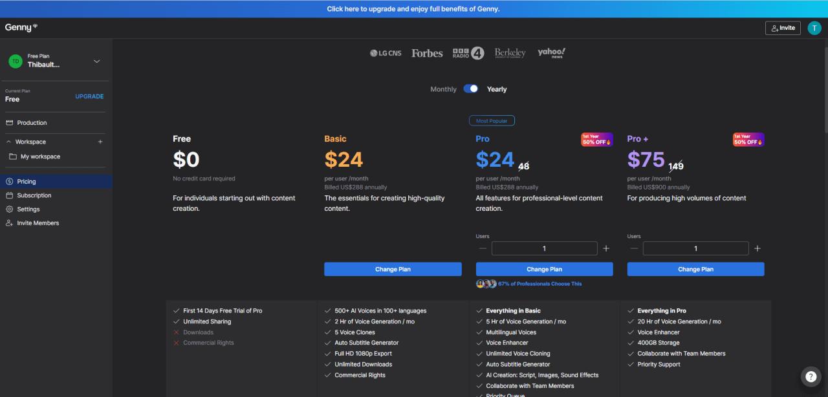Increase Pro plan users count
Viewport: 828px width, 397px height.
606,248
